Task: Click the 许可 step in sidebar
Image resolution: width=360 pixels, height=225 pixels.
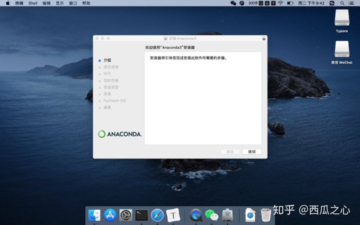Action: [107, 73]
